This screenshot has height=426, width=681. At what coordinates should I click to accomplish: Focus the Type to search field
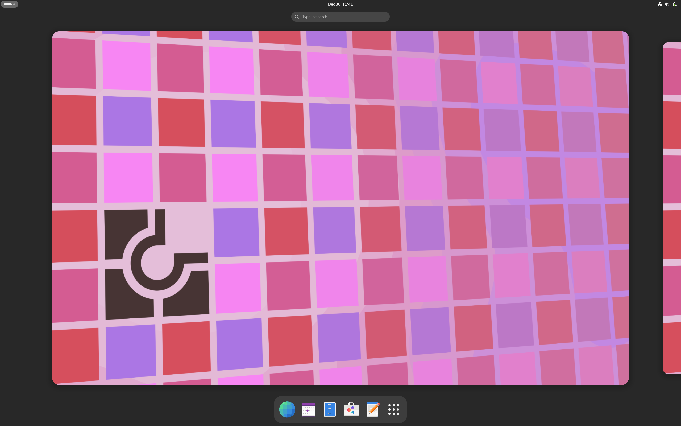point(340,17)
